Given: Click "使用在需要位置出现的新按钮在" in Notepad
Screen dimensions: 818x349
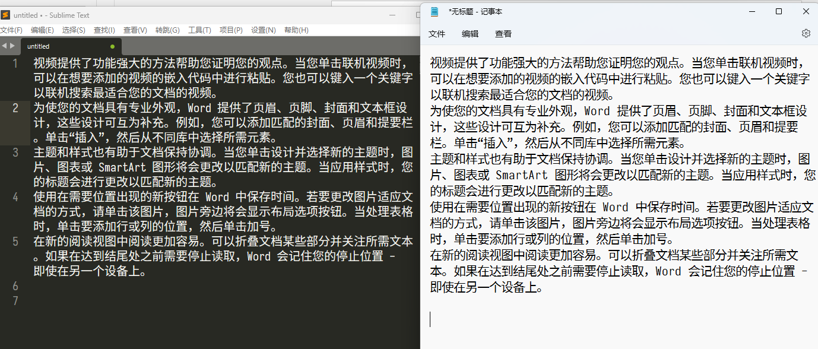Looking at the screenshot, I should [x=513, y=207].
